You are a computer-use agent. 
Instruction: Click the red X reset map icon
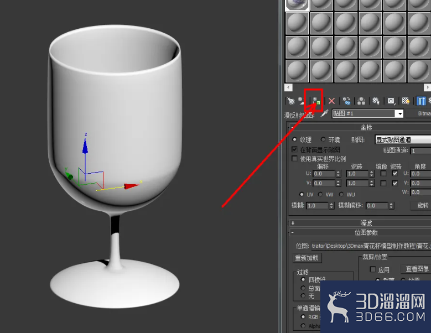tap(332, 101)
